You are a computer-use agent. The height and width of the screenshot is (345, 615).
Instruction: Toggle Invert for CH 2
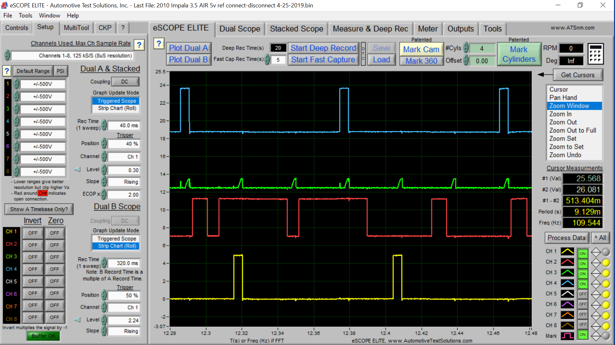tap(33, 245)
